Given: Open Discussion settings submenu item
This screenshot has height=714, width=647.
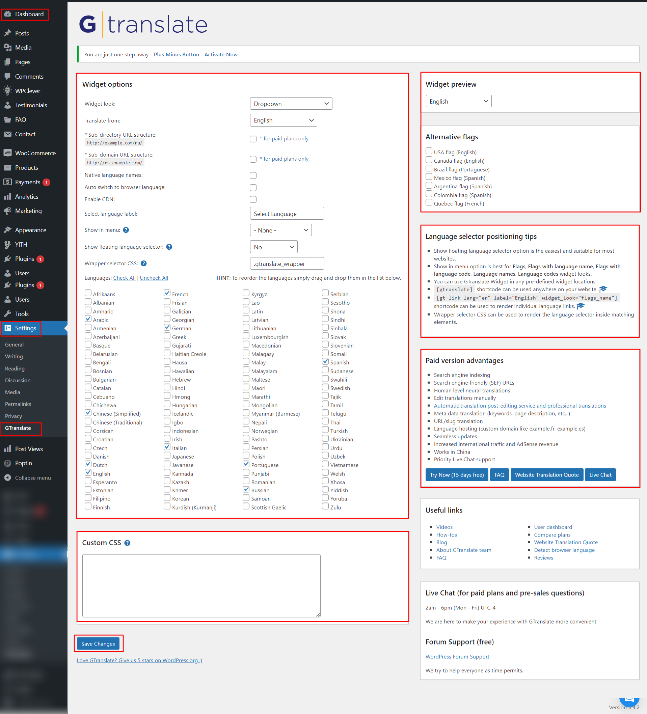Looking at the screenshot, I should coord(18,380).
